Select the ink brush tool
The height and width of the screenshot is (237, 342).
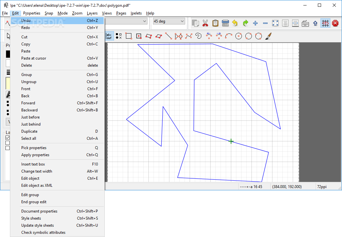pyautogui.click(x=268, y=36)
